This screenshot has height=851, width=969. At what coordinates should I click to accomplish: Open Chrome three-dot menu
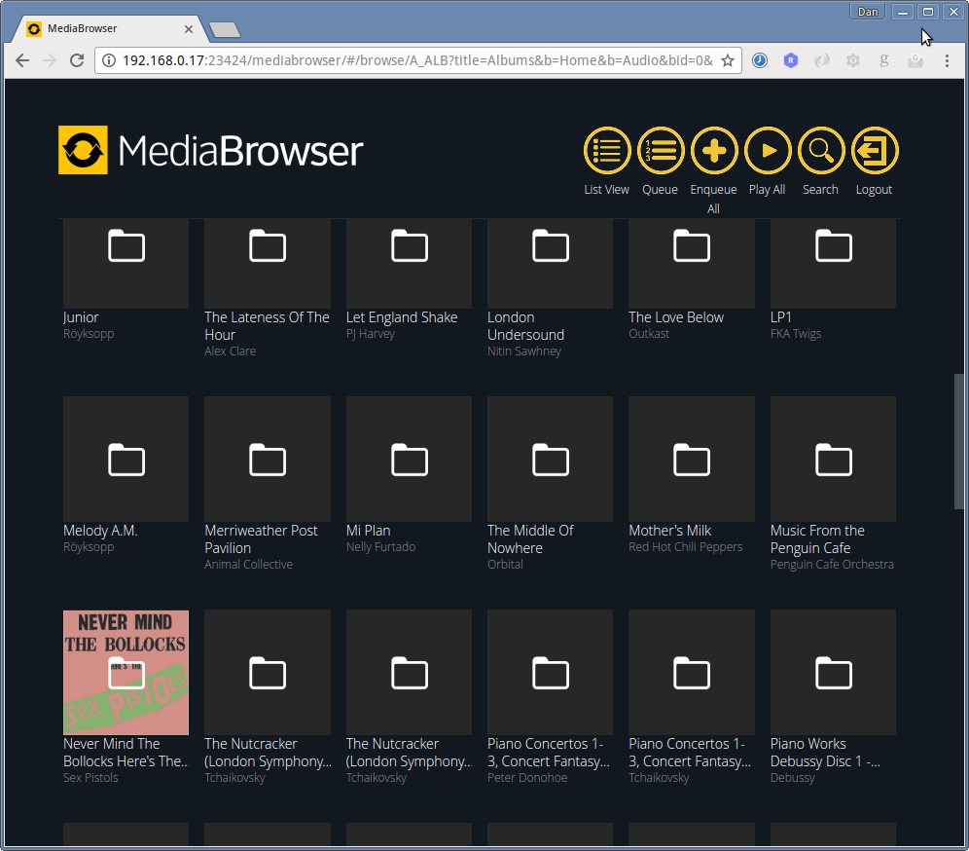(946, 60)
